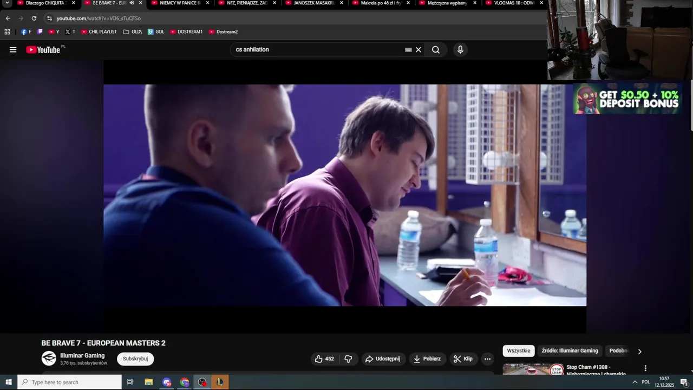Viewport: 693px width, 390px height.
Task: Open the on-screen keyboard in search box
Action: (408, 50)
